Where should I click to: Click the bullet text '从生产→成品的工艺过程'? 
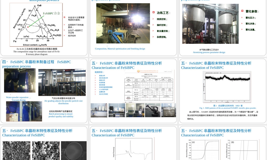point(76,31)
